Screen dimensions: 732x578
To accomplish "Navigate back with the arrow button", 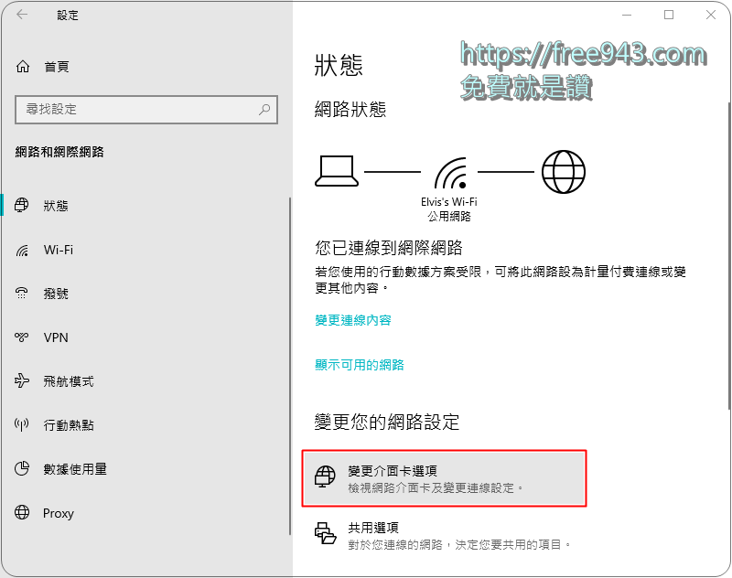I will coord(20,16).
